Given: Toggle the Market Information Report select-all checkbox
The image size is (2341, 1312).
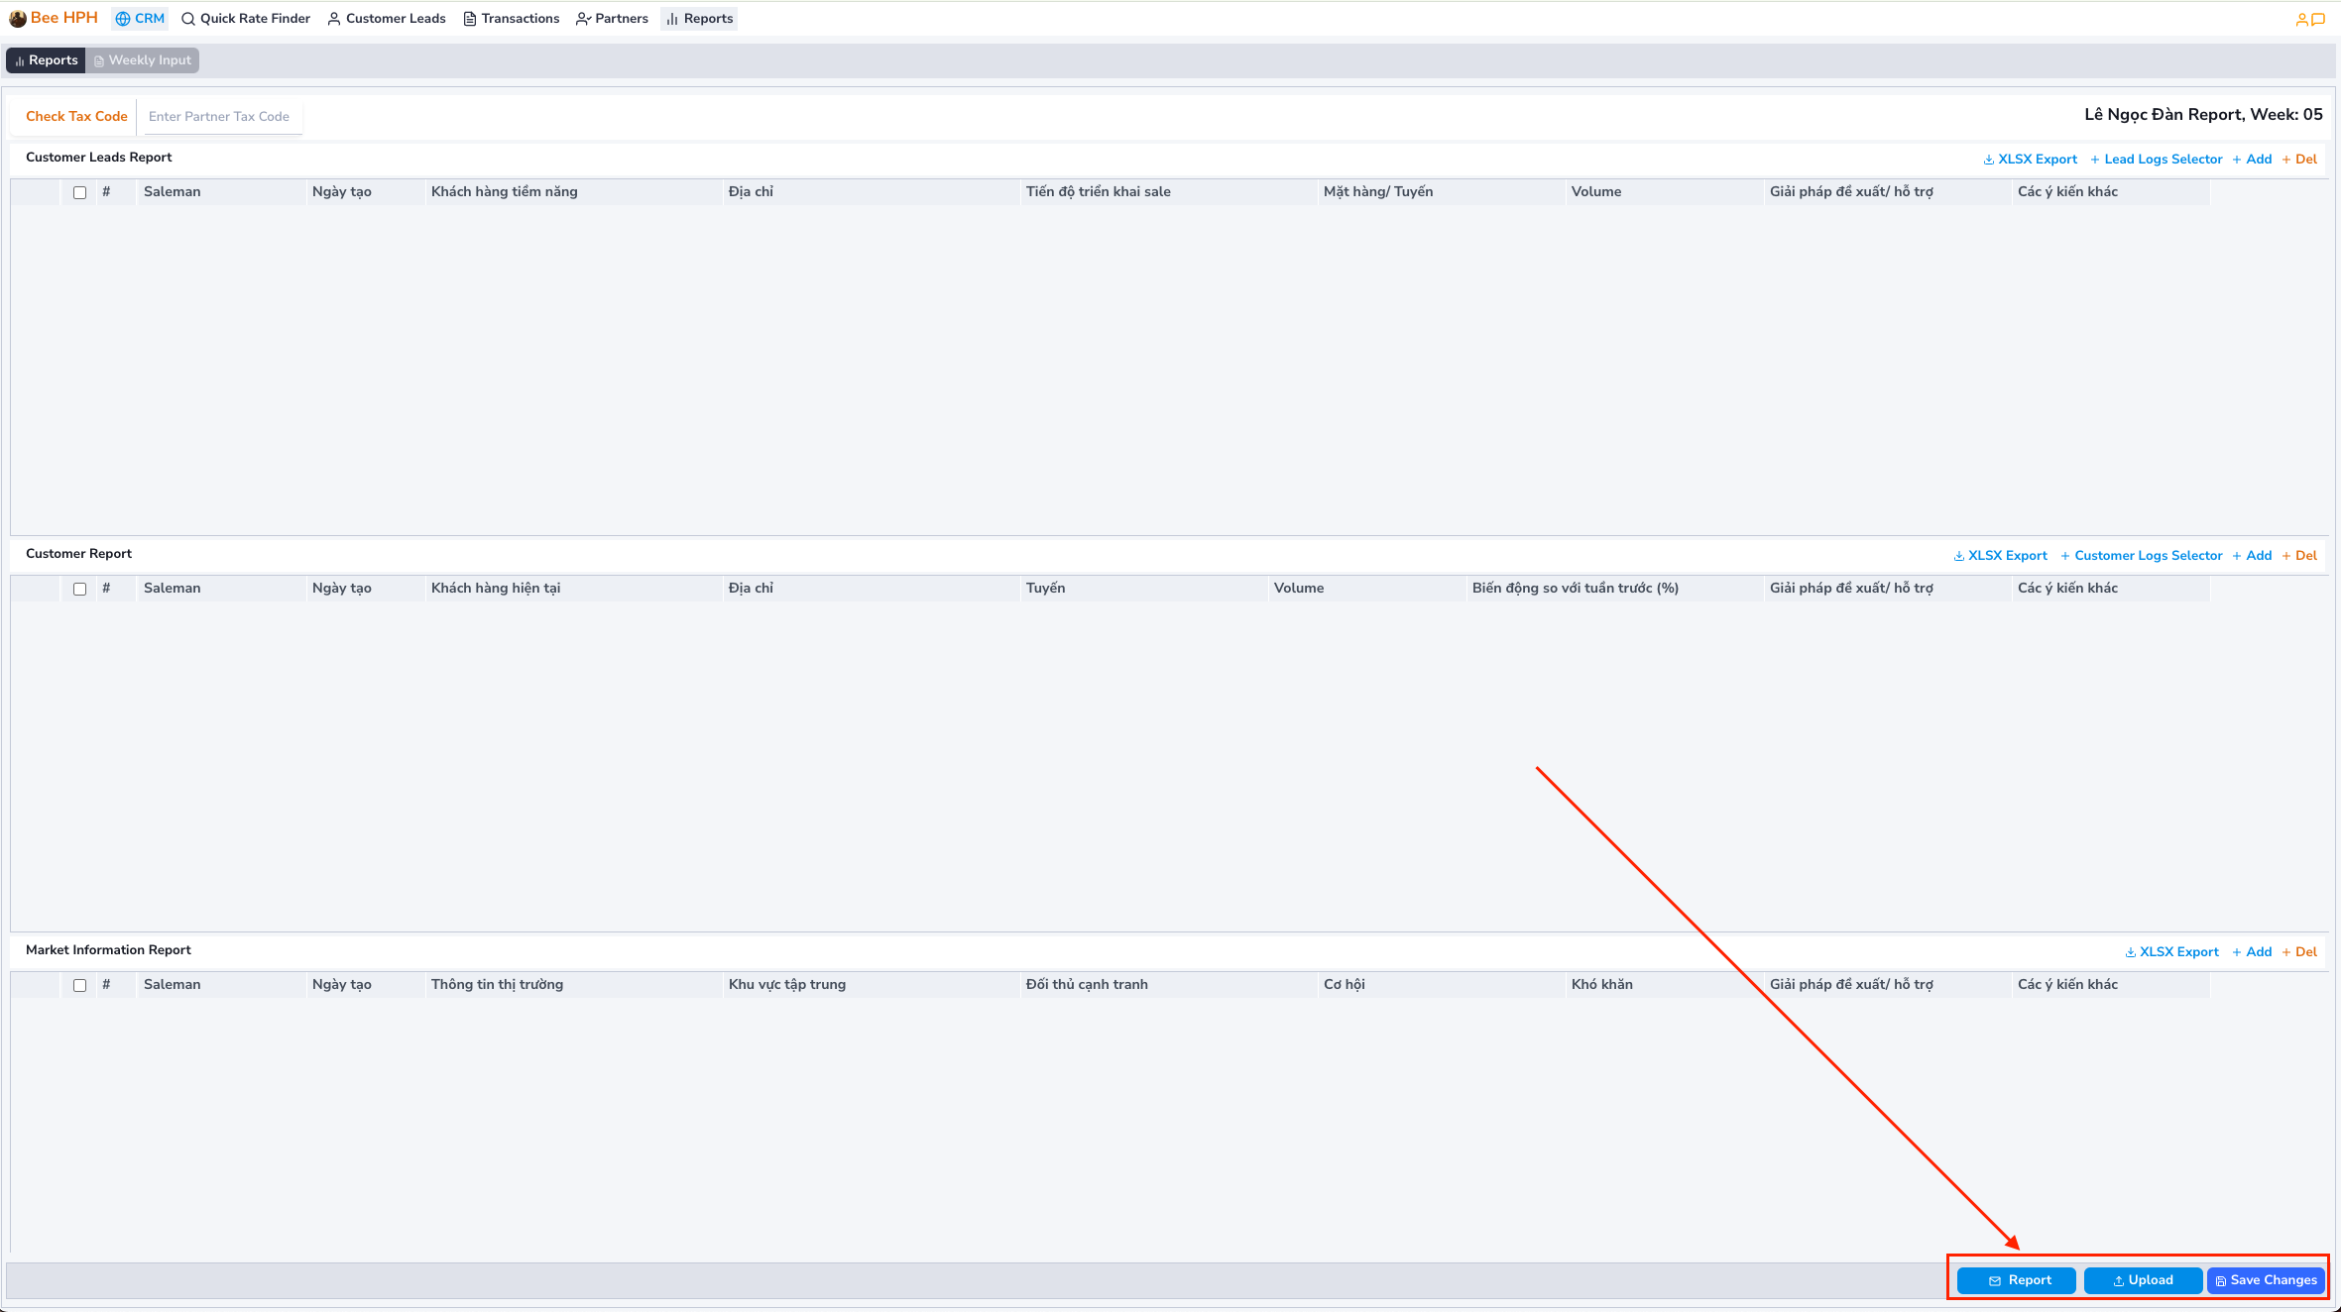Looking at the screenshot, I should pyautogui.click(x=80, y=985).
